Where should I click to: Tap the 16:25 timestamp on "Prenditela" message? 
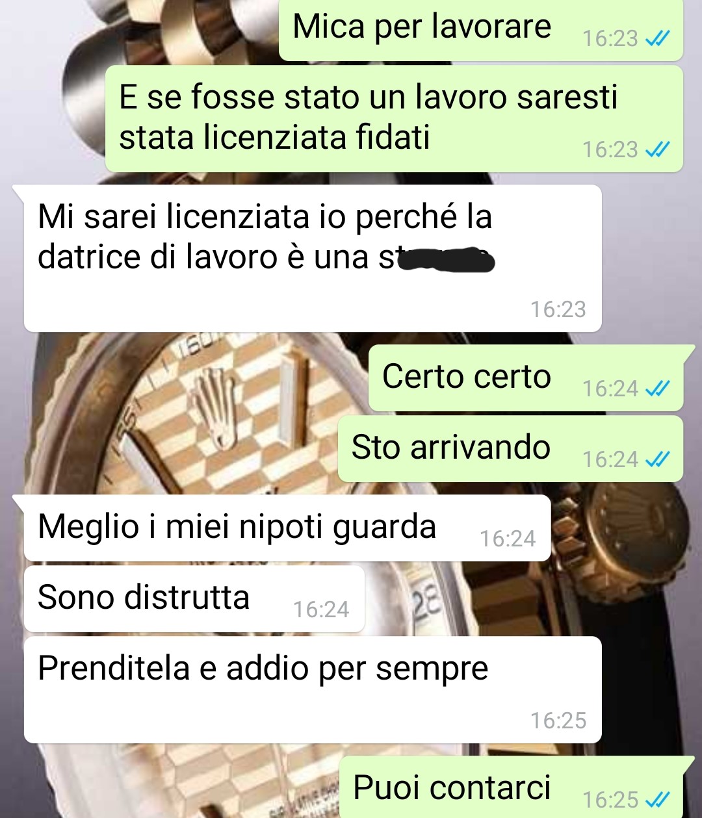click(x=558, y=721)
